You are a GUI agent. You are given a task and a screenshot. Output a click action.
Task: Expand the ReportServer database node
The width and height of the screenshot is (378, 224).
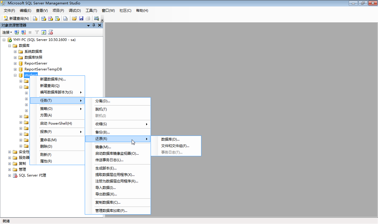(x=15, y=63)
